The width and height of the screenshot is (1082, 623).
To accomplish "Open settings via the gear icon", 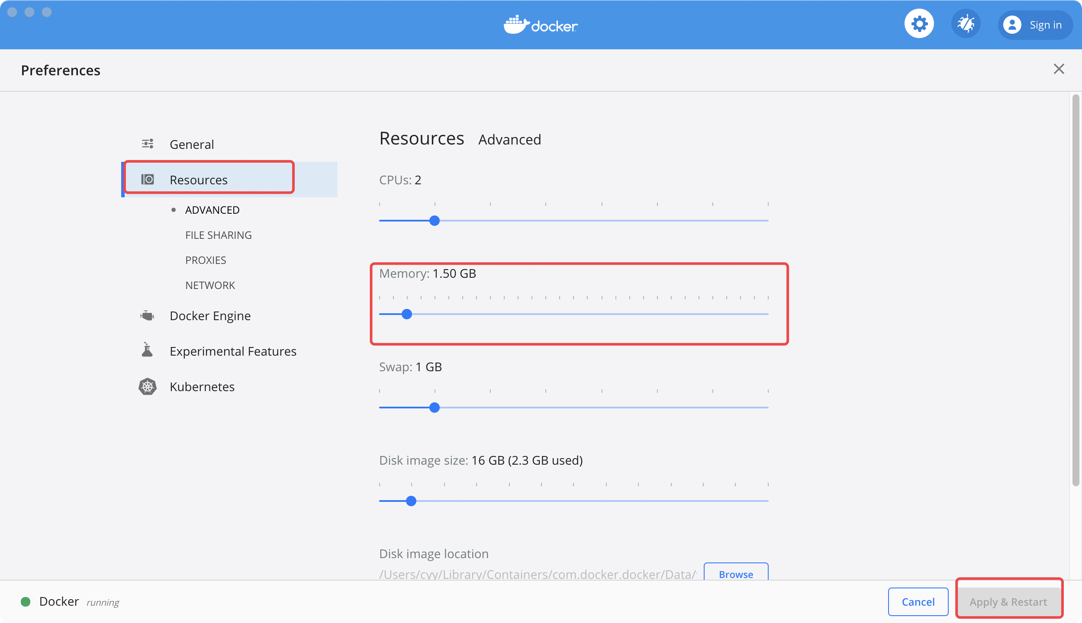I will (919, 24).
